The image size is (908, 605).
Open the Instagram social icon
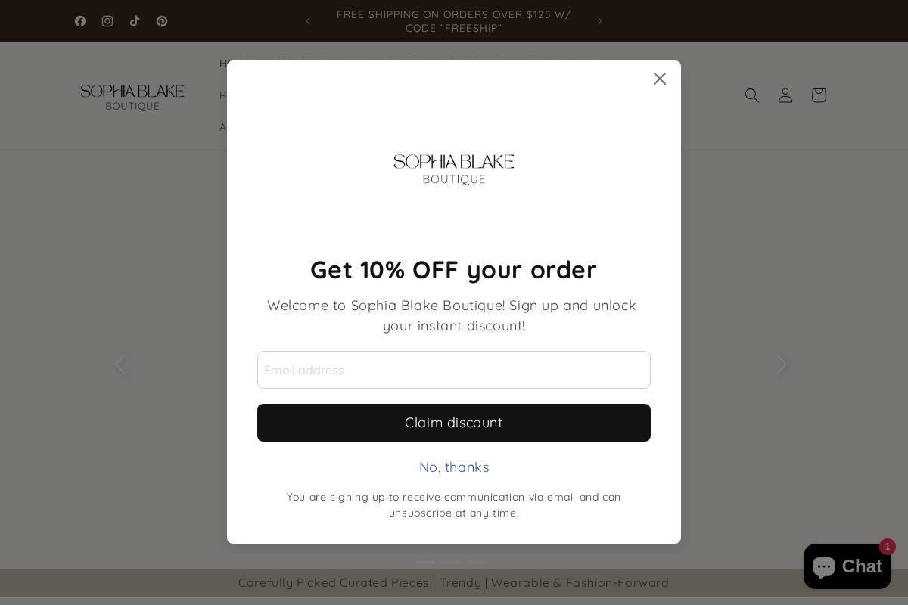[107, 21]
